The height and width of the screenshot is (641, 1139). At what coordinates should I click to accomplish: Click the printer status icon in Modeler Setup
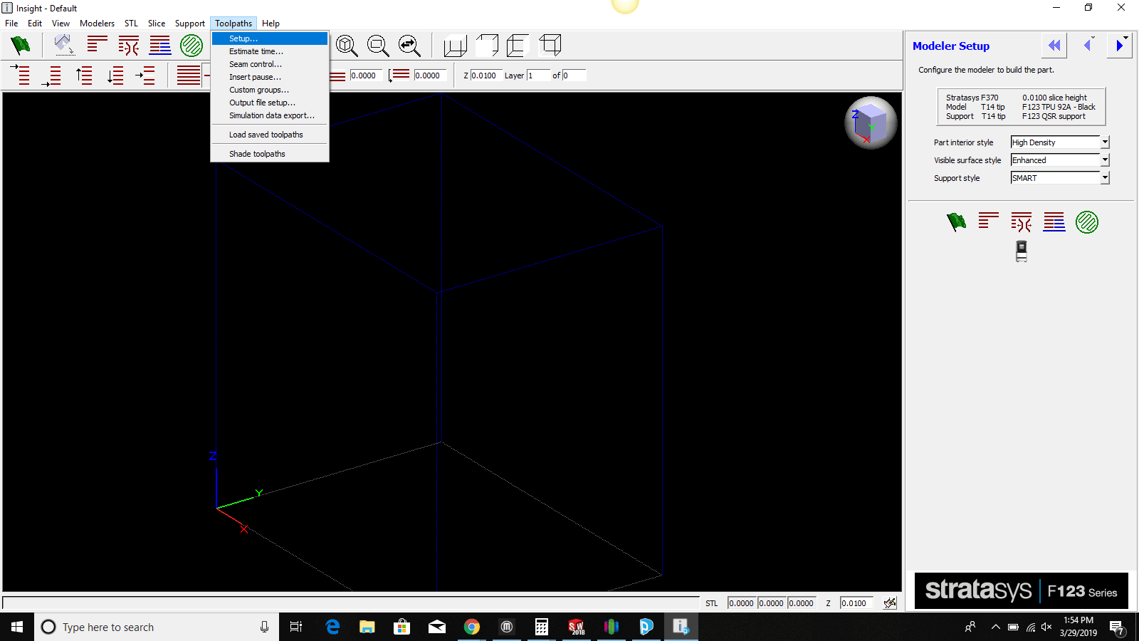[x=1021, y=251]
